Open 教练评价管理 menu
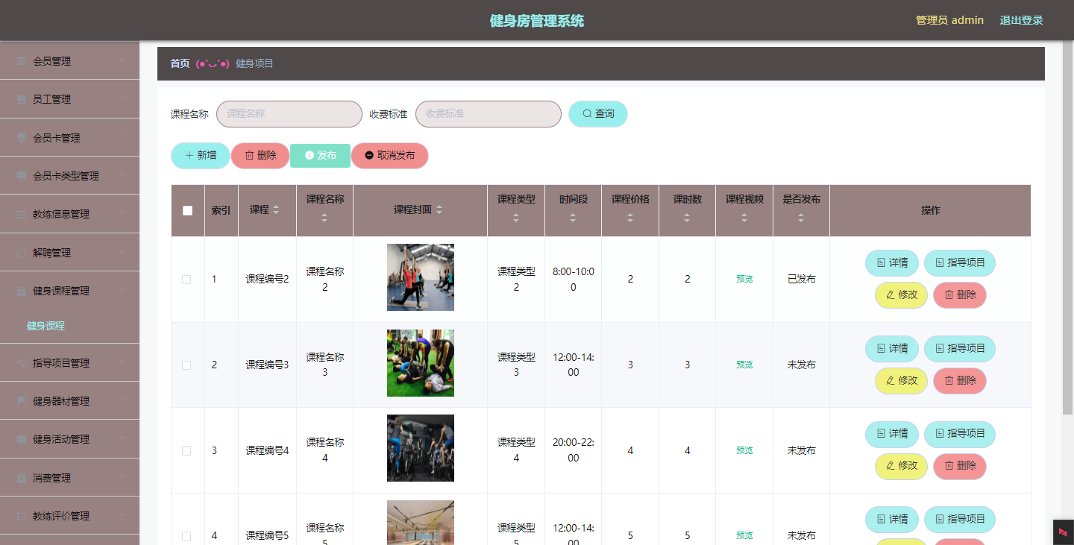1074x545 pixels. (x=69, y=516)
